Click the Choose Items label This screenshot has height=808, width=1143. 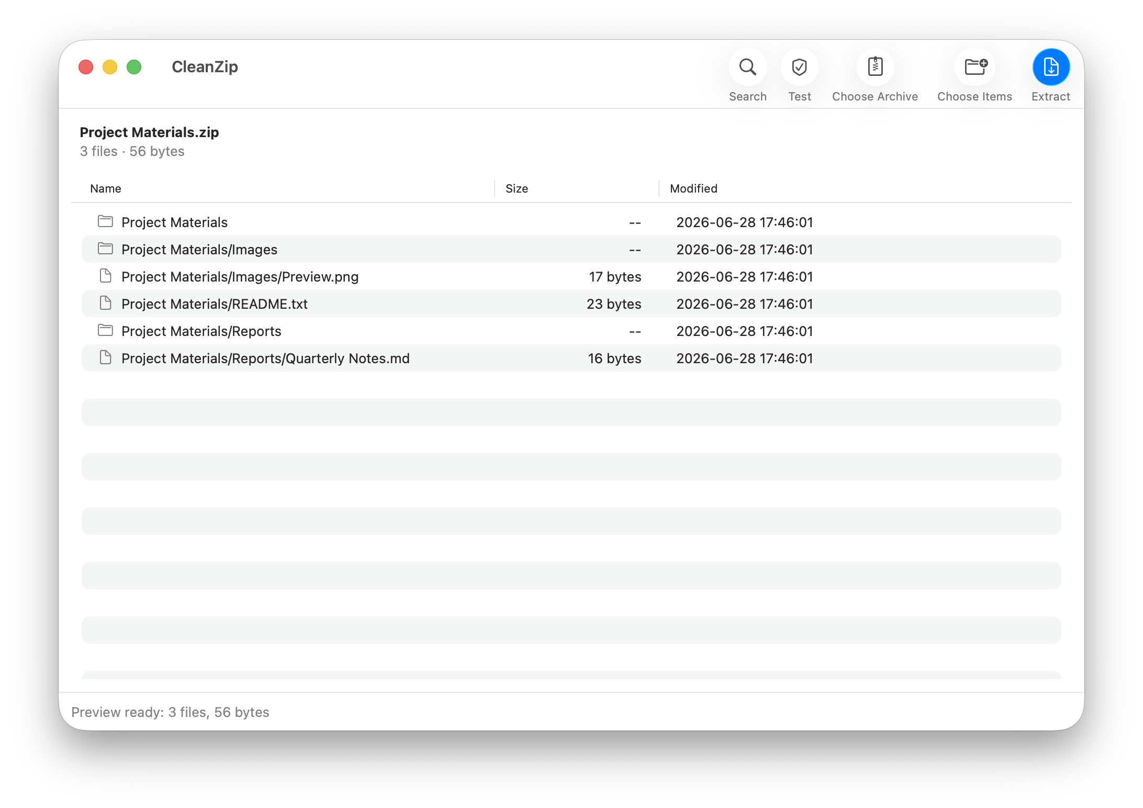974,97
